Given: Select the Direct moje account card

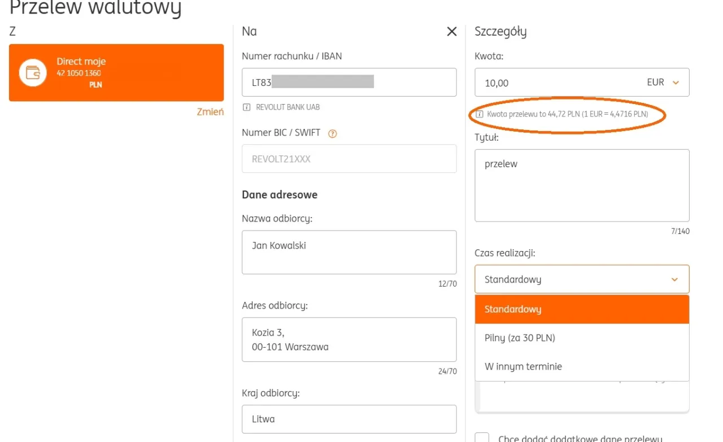Looking at the screenshot, I should coord(116,73).
